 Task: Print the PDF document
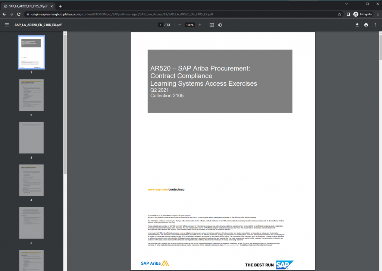click(366, 25)
